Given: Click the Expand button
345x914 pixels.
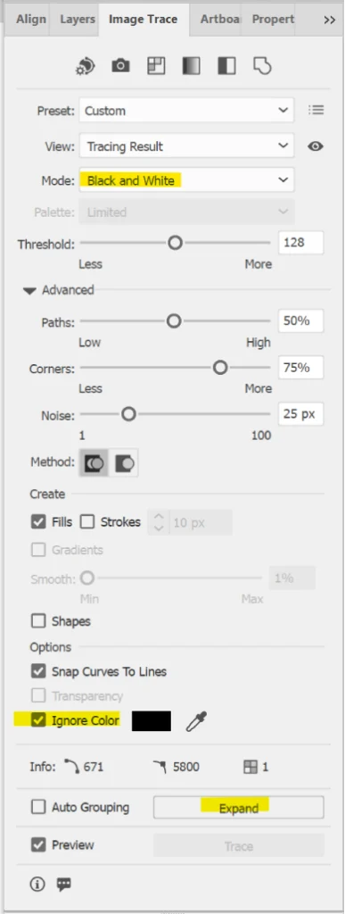Looking at the screenshot, I should (x=239, y=808).
